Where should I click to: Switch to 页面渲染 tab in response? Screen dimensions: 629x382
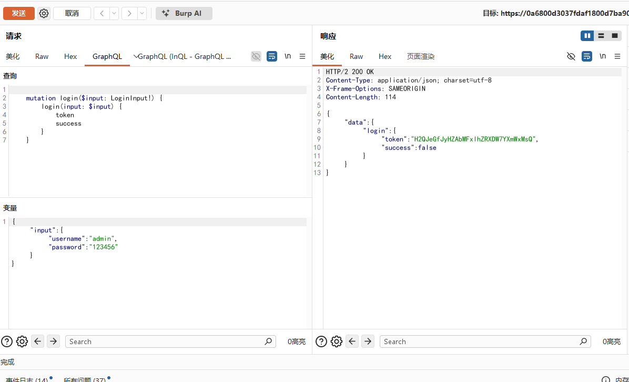(420, 56)
